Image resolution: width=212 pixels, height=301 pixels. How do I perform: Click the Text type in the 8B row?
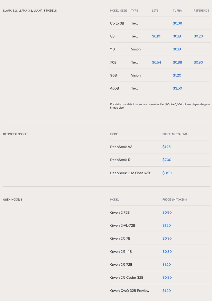click(x=134, y=36)
